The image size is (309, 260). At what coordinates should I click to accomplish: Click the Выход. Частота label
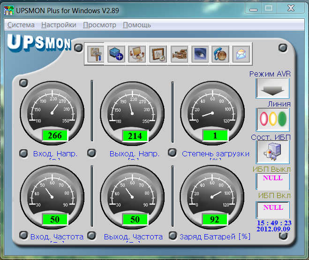coord(134,237)
